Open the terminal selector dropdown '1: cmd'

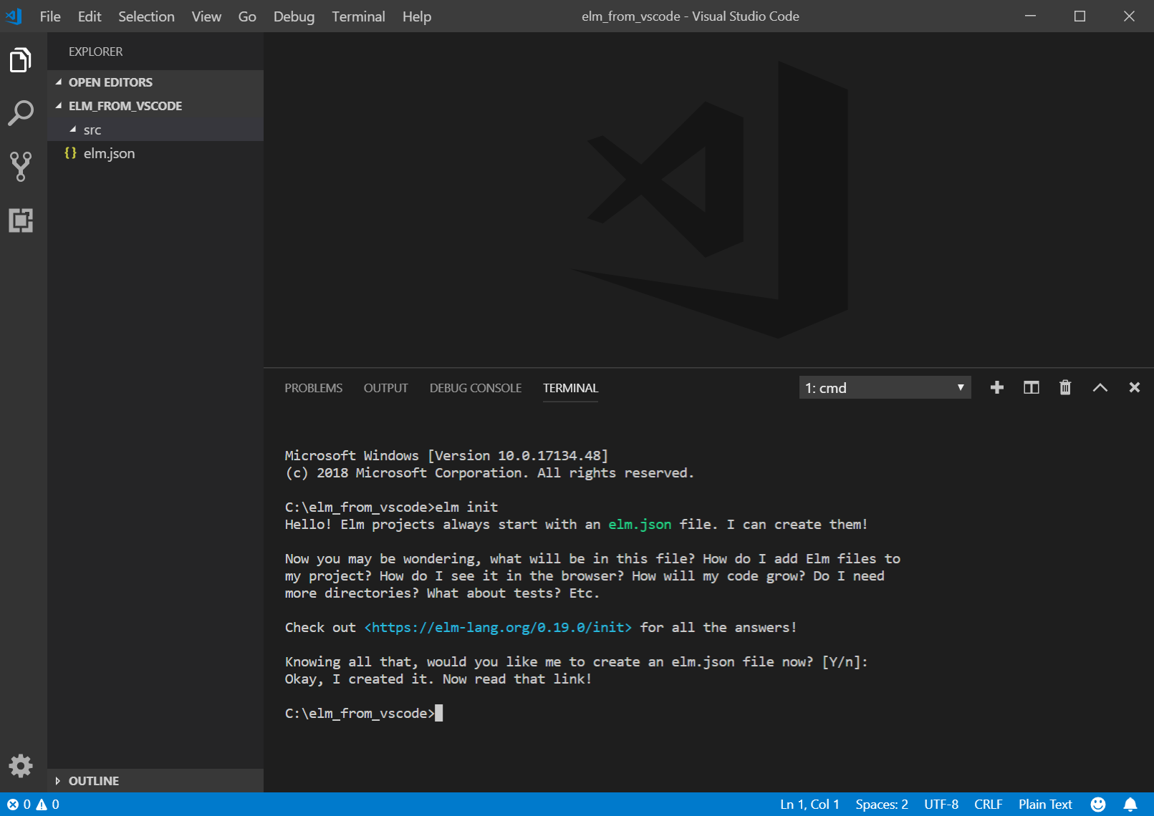pyautogui.click(x=885, y=387)
